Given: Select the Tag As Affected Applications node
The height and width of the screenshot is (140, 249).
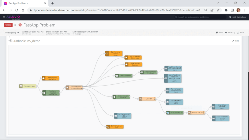Looking at the screenshot, I should coord(50,78).
